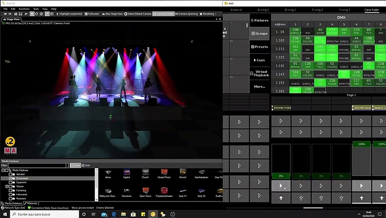The height and width of the screenshot is (218, 386).
Task: Open the Functions menu
Action: click(24, 9)
